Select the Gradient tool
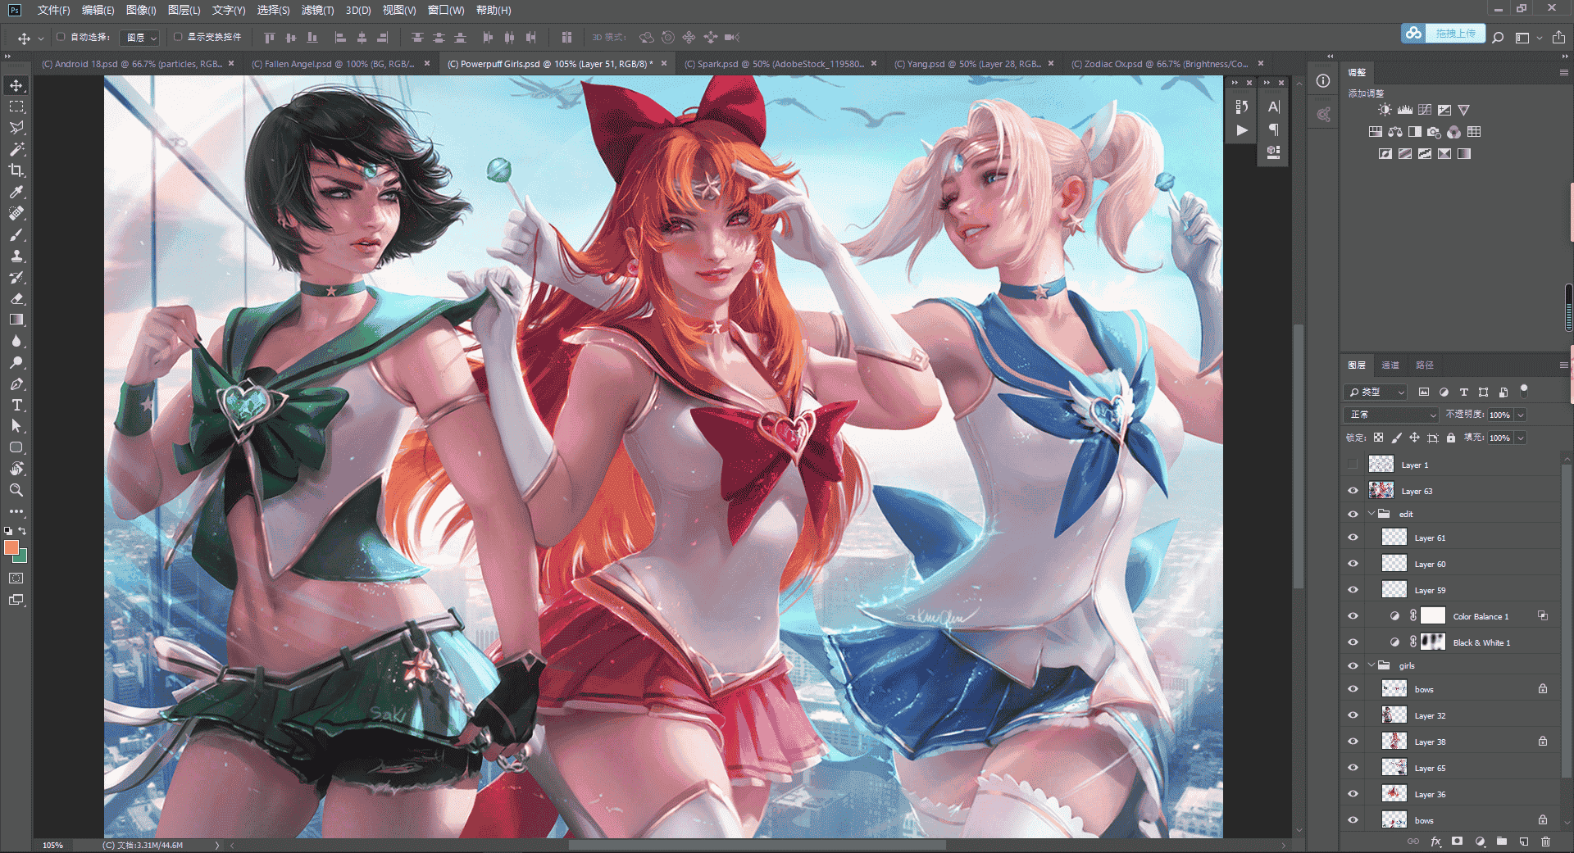This screenshot has height=853, width=1574. click(16, 320)
